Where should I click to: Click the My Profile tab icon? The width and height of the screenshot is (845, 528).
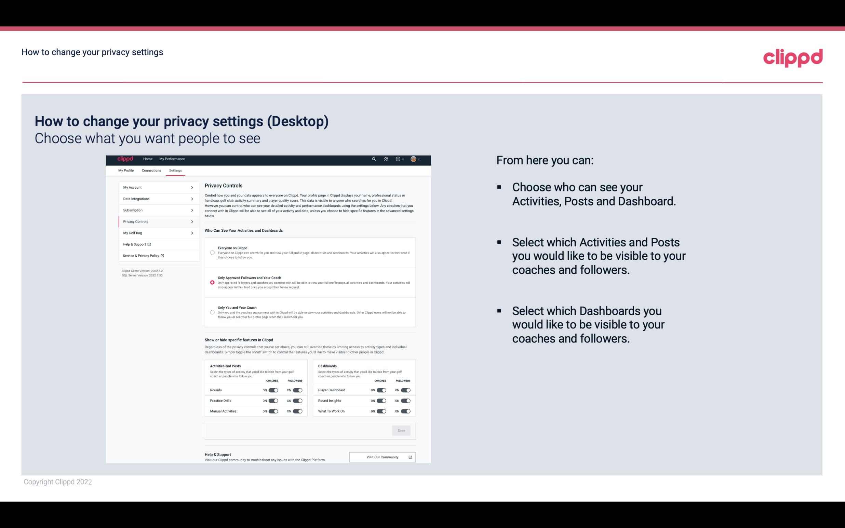pyautogui.click(x=125, y=170)
